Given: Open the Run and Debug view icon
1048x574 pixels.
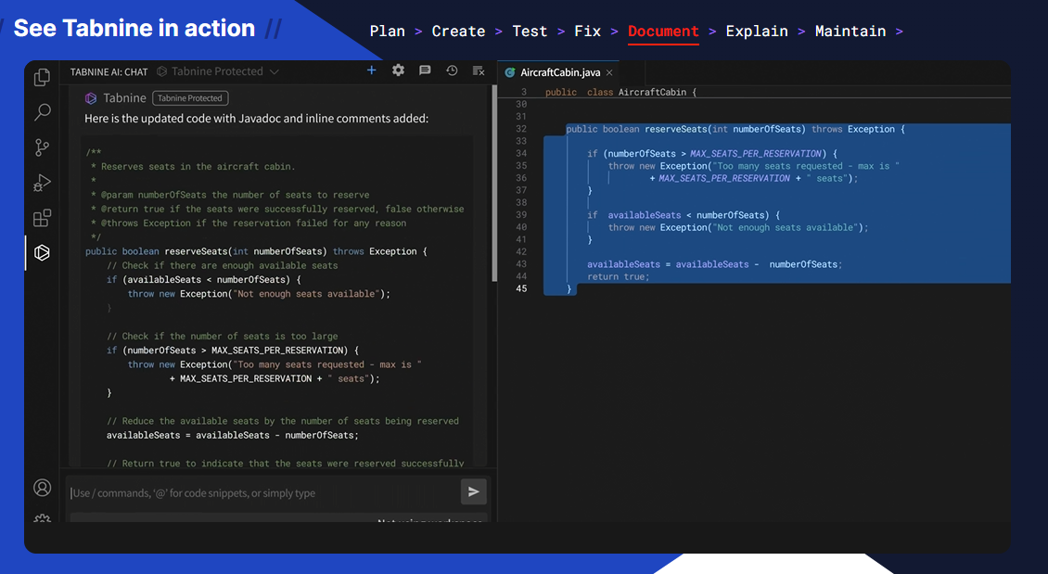Looking at the screenshot, I should pyautogui.click(x=42, y=183).
